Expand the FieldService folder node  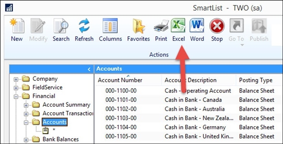(x=16, y=88)
